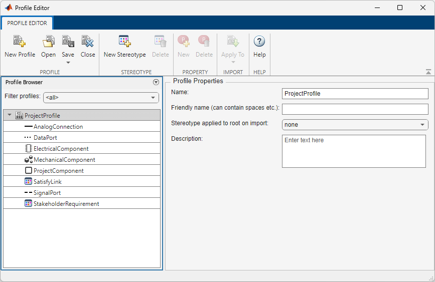
Task: Select the ElectricalComponent stereotype in the tree
Action: (61, 149)
